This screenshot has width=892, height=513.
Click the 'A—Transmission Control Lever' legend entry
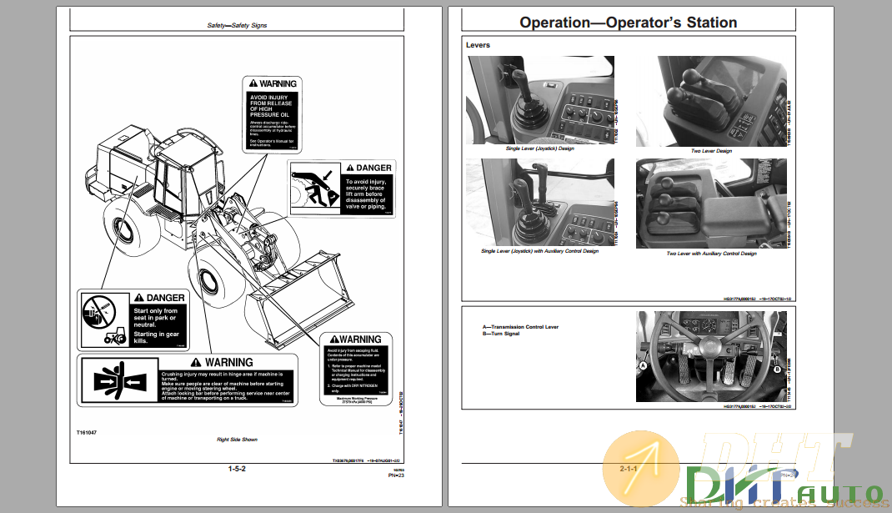coord(520,327)
